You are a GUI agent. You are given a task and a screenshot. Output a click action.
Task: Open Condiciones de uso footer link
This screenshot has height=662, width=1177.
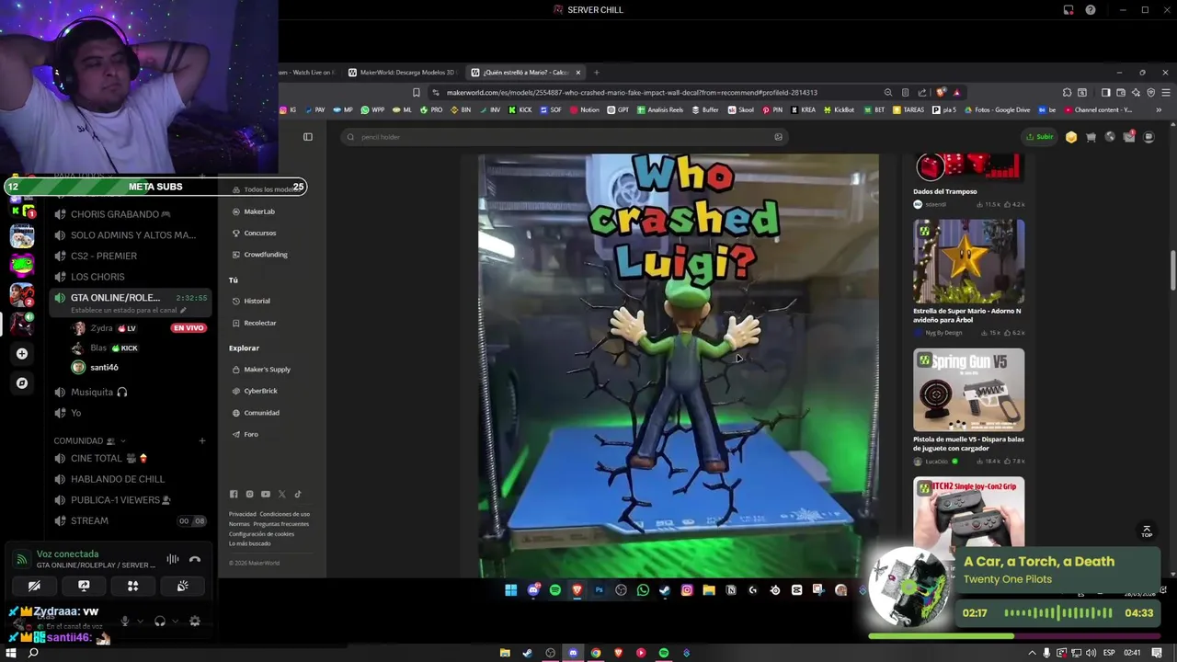tap(284, 514)
